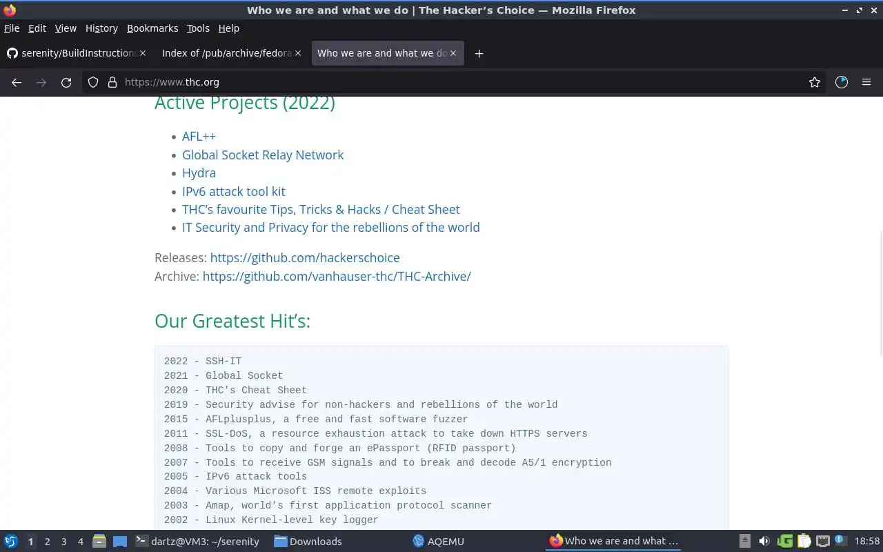This screenshot has width=883, height=552.
Task: Click the '2005 - IPv6 attack tools' line
Action: 235,477
